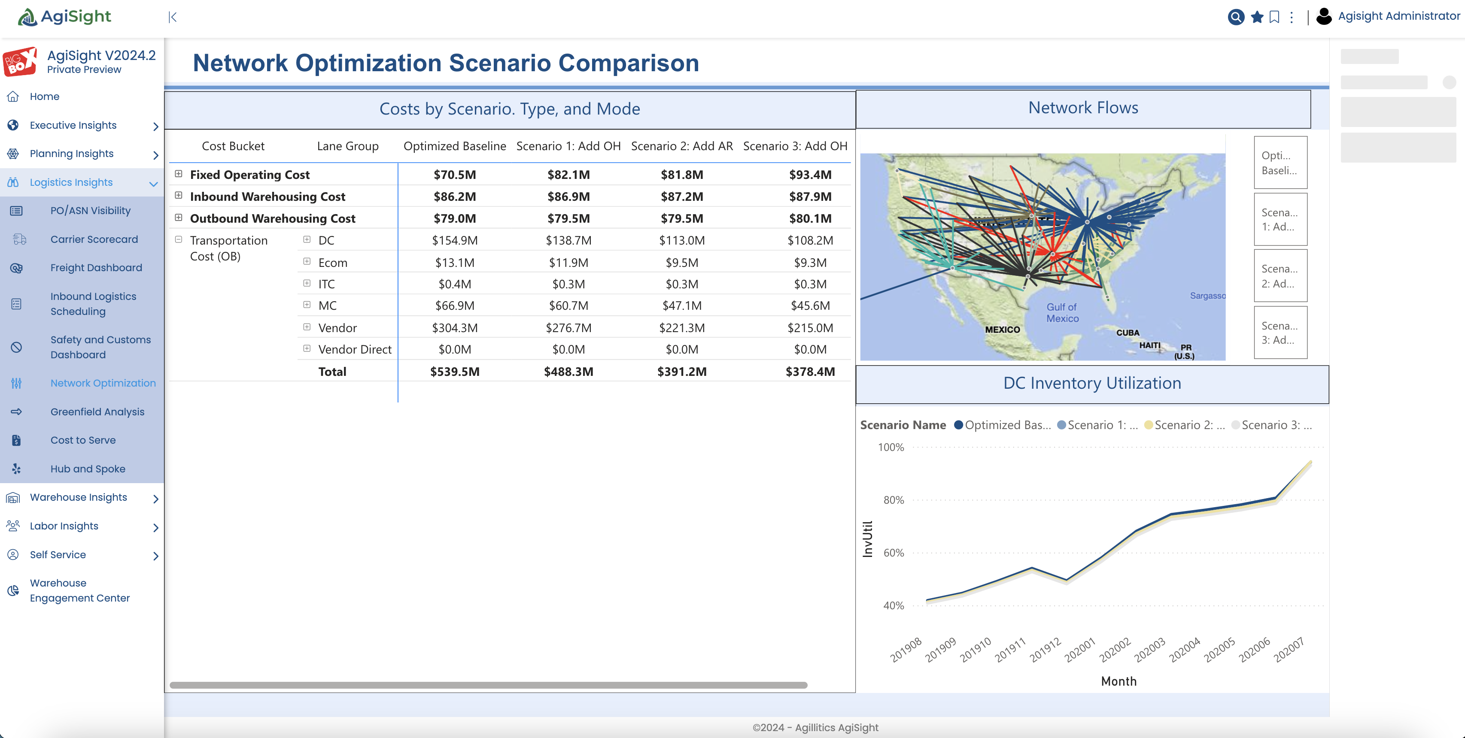
Task: Click the Optimized Baseline column header
Action: (x=454, y=146)
